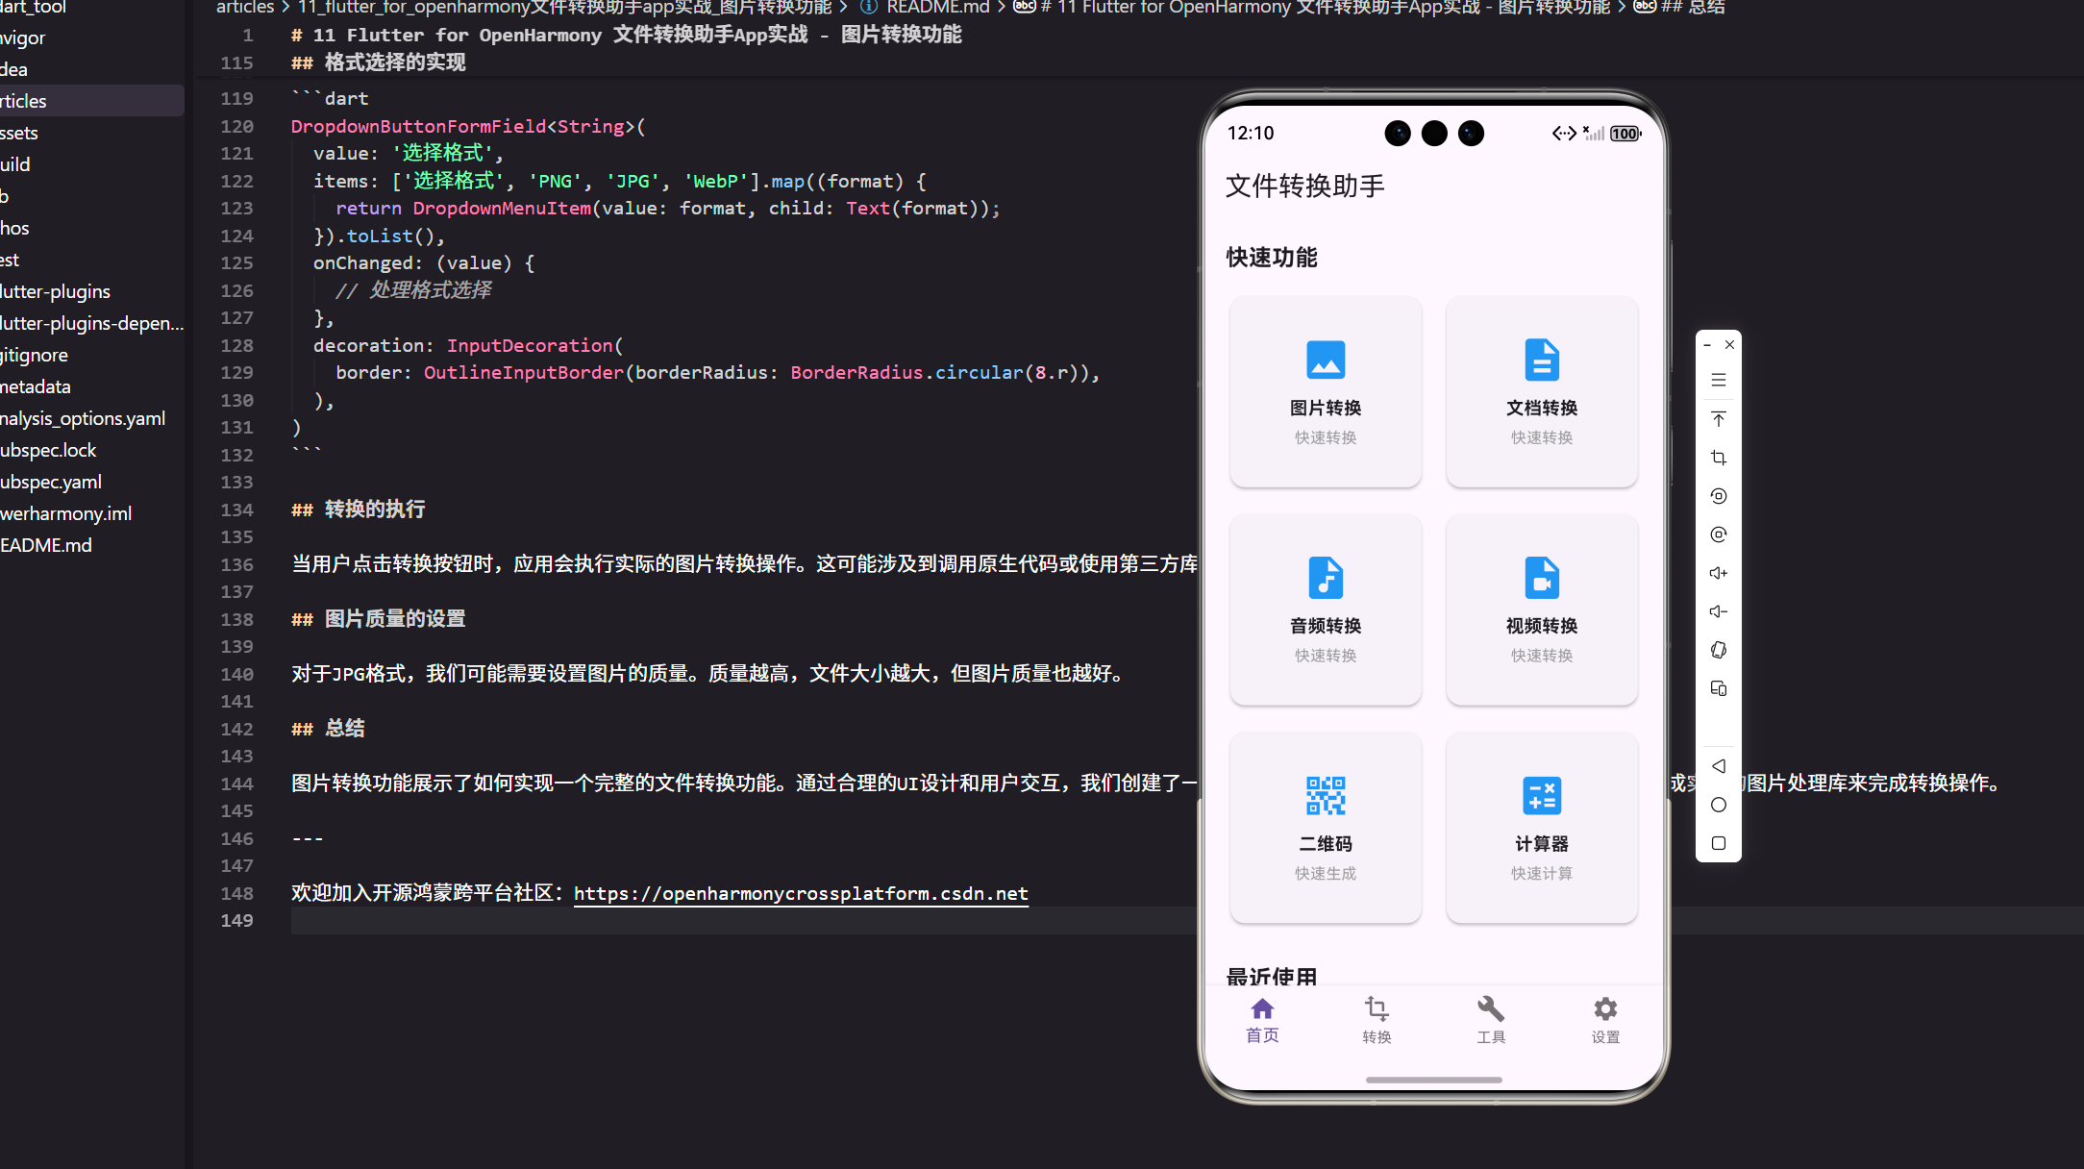
Task: Switch to the 转换 tab in bottom navigation
Action: [x=1377, y=1019]
